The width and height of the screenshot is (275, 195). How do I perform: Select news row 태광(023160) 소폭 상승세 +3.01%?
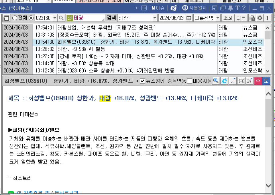(x=134, y=70)
